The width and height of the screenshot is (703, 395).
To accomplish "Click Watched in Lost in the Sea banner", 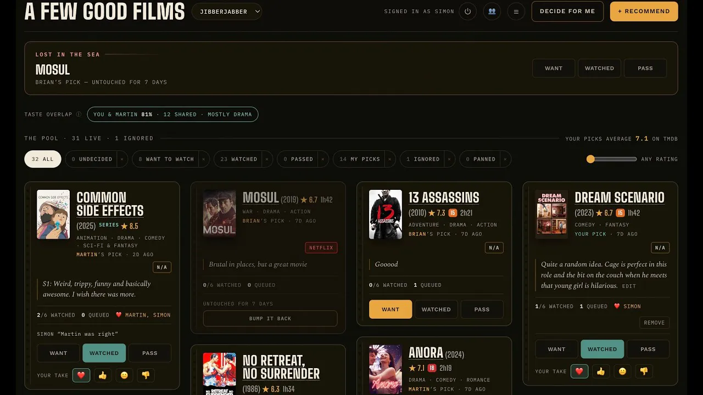I will click(599, 68).
